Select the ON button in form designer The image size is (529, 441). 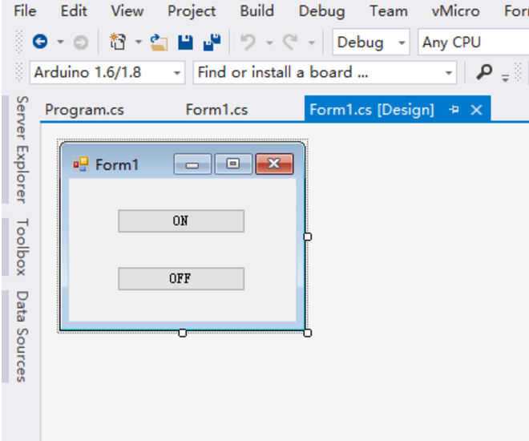[x=181, y=221]
